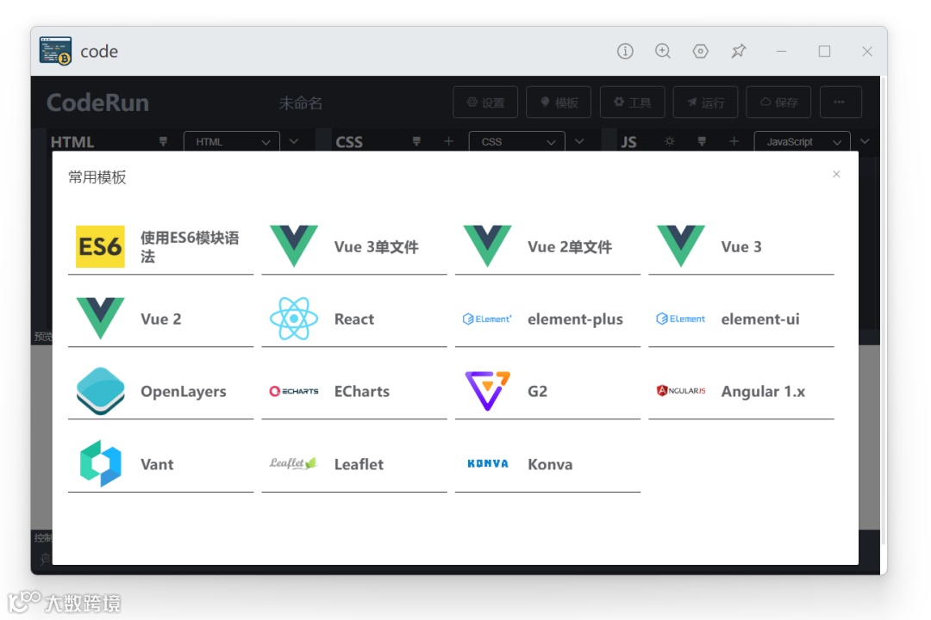This screenshot has width=931, height=620.
Task: Open the JavaScript language dropdown
Action: point(803,142)
